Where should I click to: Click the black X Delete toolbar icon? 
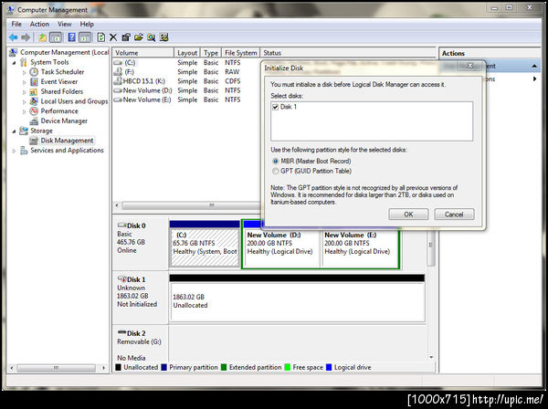113,37
